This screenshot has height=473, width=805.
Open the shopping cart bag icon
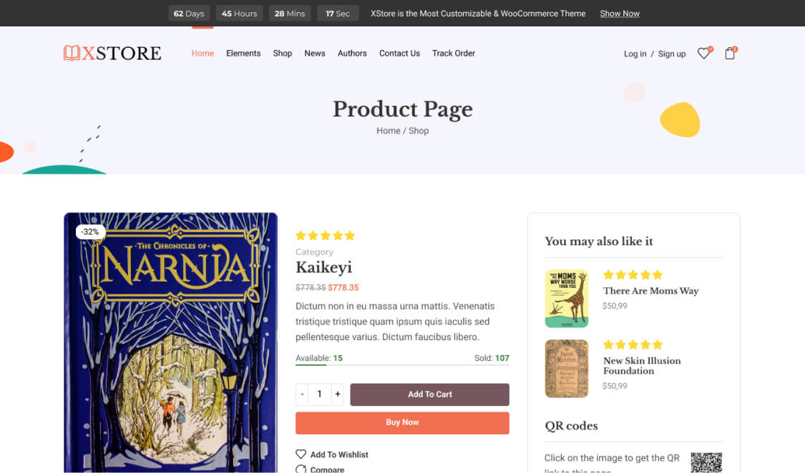coord(730,54)
